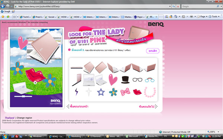Image resolution: width=223 pixels, height=139 pixels.
Task: Add the pink pearl necklace sticker
Action: click(150, 92)
